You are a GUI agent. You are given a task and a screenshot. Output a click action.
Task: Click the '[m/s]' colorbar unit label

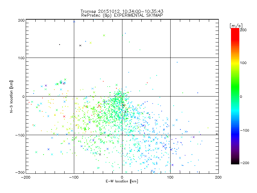(236, 26)
